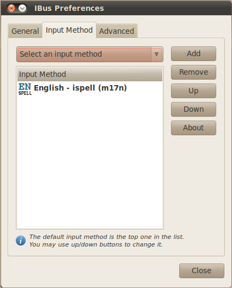Click empty area of input method list

(x=90, y=161)
